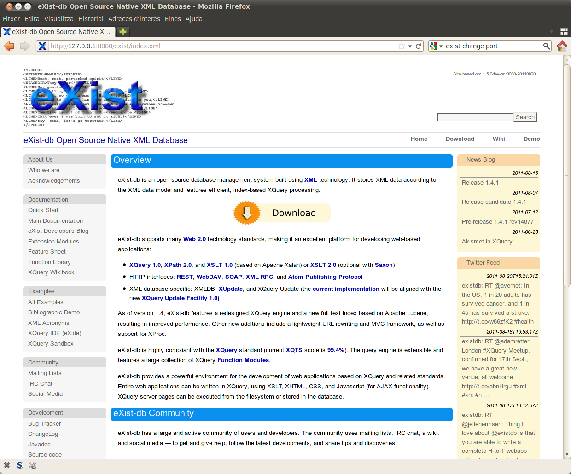
Task: Expand the URL history dropdown arrow
Action: (x=410, y=46)
